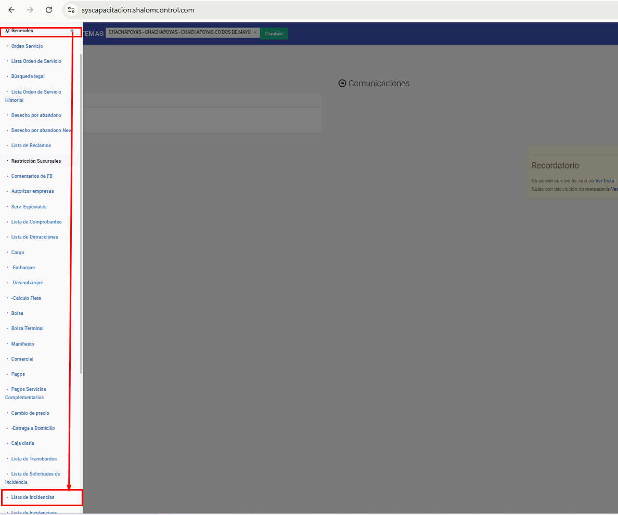Click the browser forward arrow
Screen dimensions: 618x515
coord(30,10)
